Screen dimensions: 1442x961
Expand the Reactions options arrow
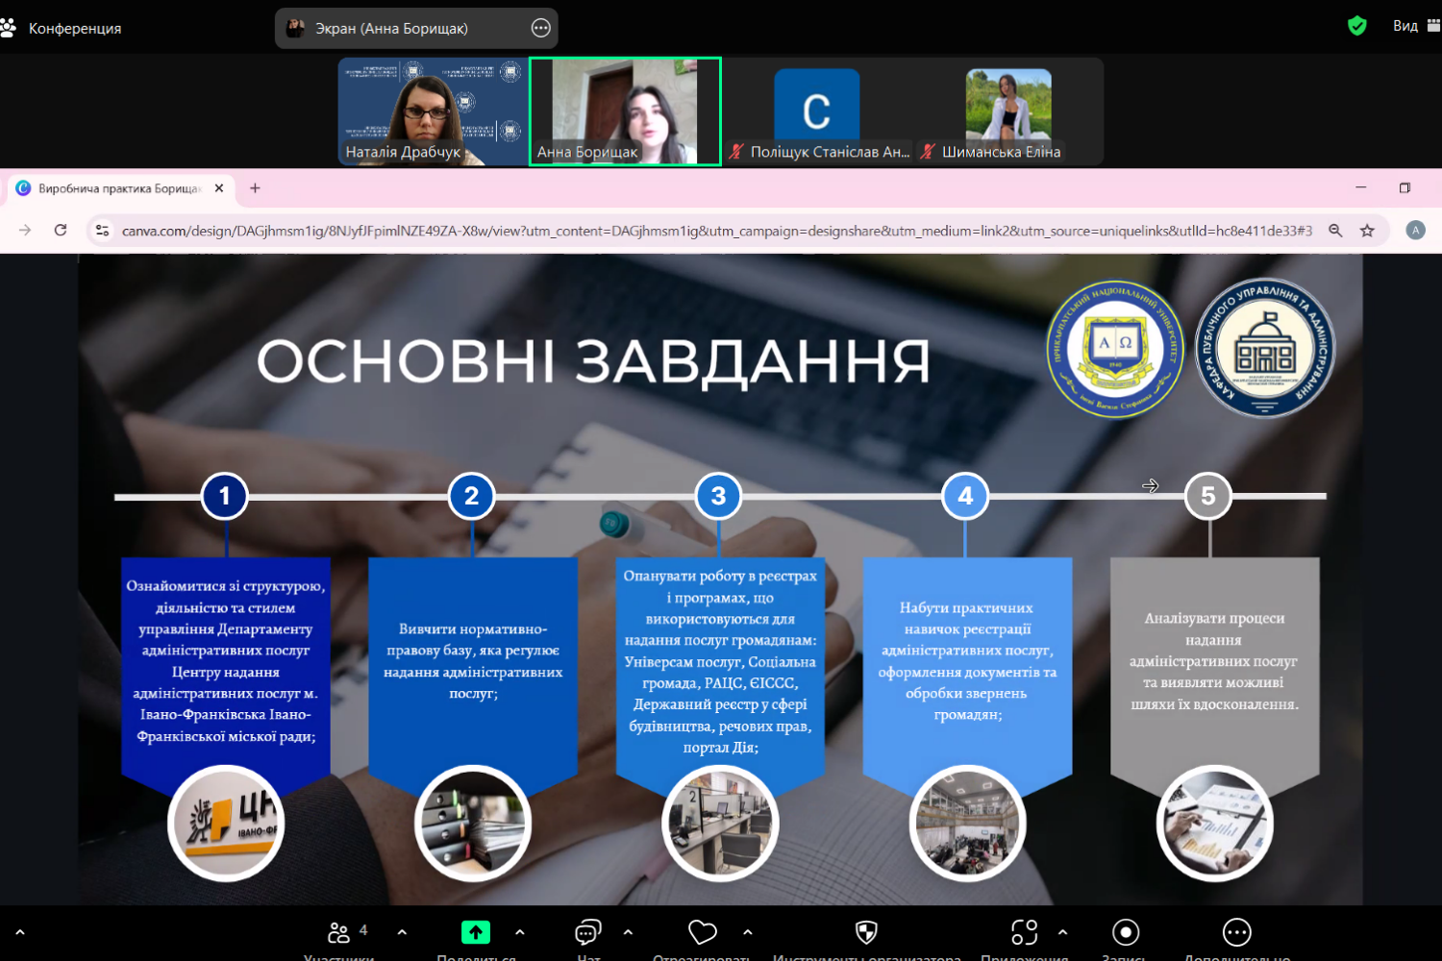click(x=748, y=932)
